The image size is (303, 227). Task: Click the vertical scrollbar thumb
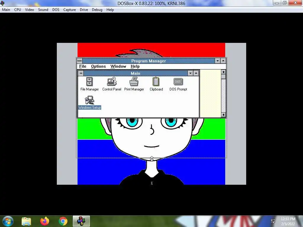pos(223,77)
